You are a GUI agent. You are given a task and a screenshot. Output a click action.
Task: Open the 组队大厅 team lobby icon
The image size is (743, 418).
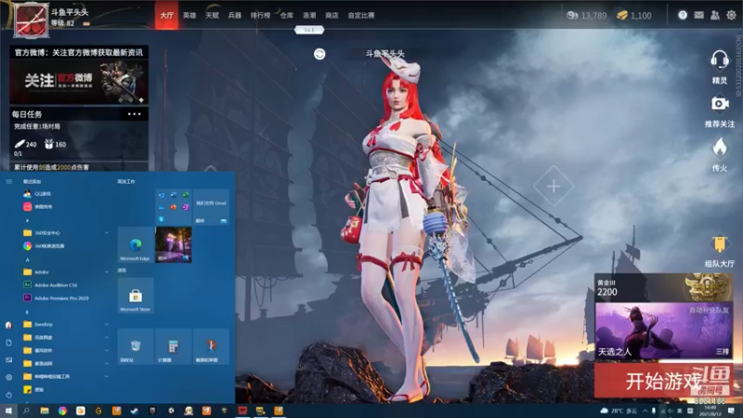tap(719, 244)
